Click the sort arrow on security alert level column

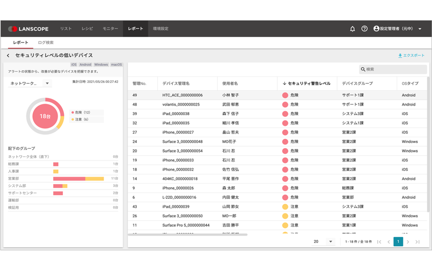tap(284, 84)
